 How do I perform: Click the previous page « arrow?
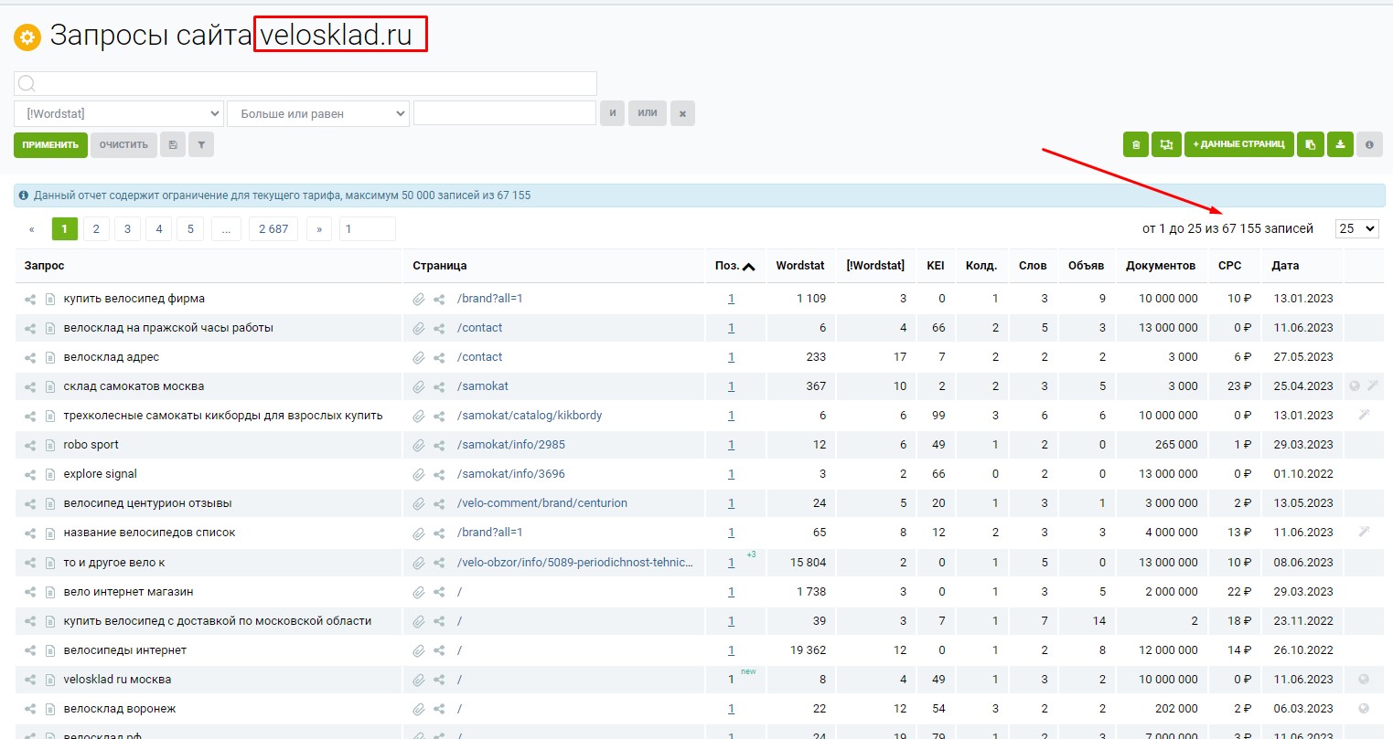coord(32,228)
